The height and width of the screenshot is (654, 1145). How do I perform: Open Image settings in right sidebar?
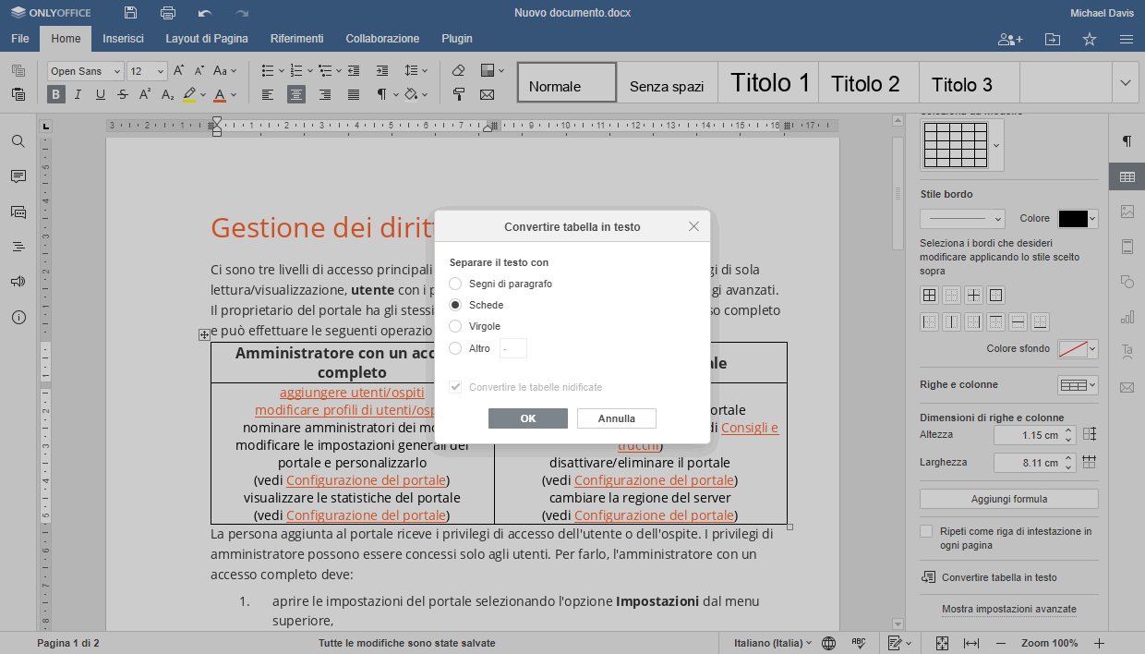(x=1127, y=212)
